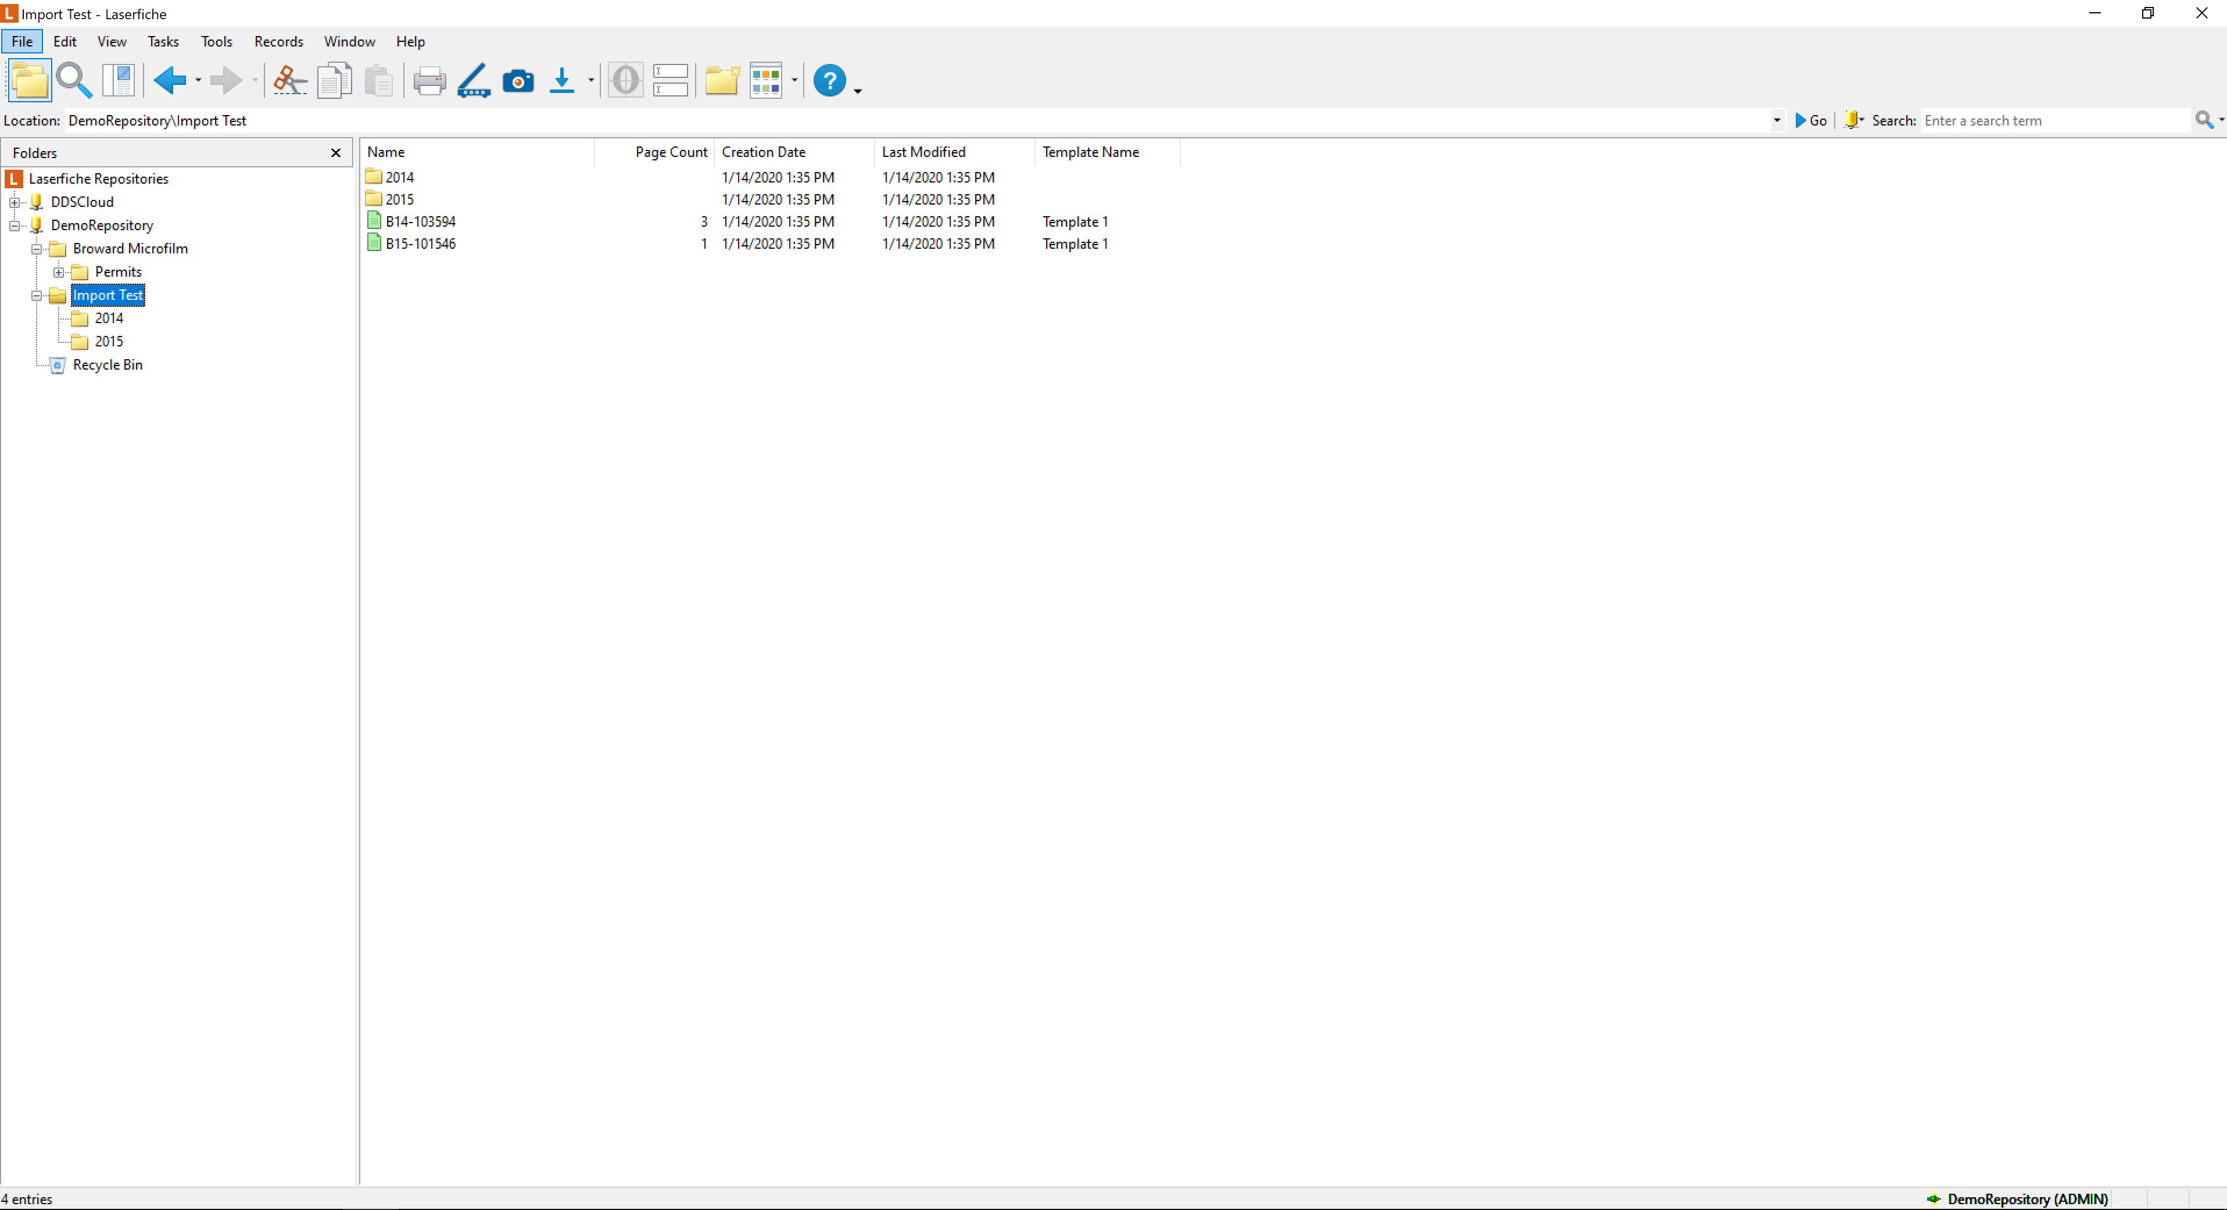Select the B14-103594 document entry
Image resolution: width=2227 pixels, height=1210 pixels.
pyautogui.click(x=421, y=220)
